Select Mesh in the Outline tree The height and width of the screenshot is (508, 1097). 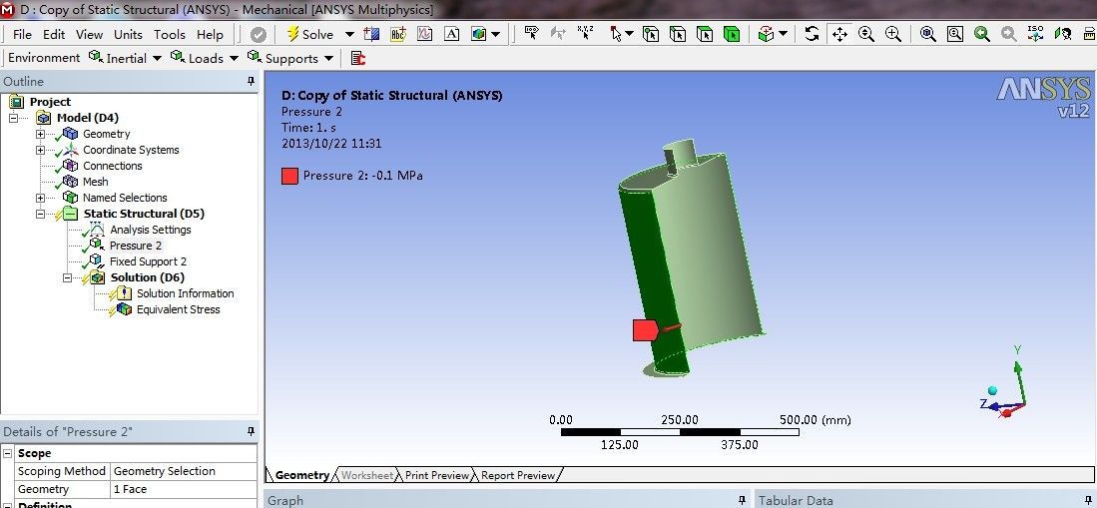coord(95,182)
